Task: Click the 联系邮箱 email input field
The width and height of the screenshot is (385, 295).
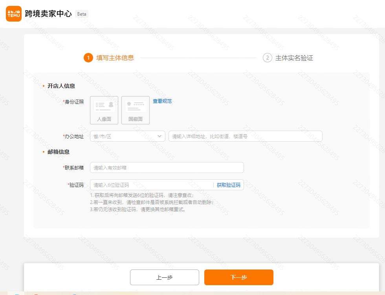Action: (x=167, y=168)
